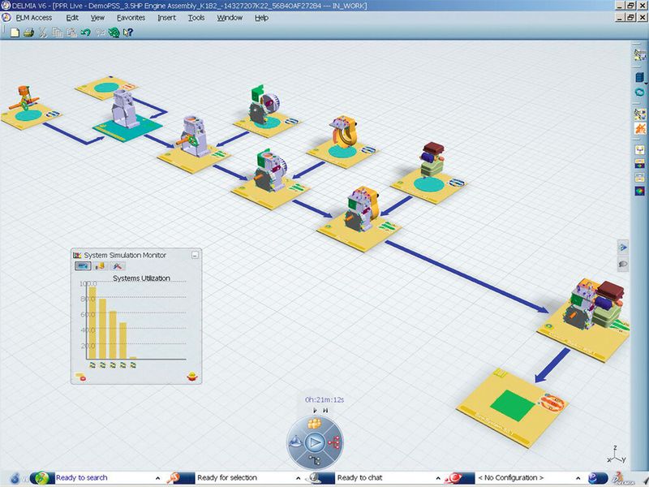The height and width of the screenshot is (487, 649).
Task: Click the red configuration icon in status bar
Action: (453, 478)
